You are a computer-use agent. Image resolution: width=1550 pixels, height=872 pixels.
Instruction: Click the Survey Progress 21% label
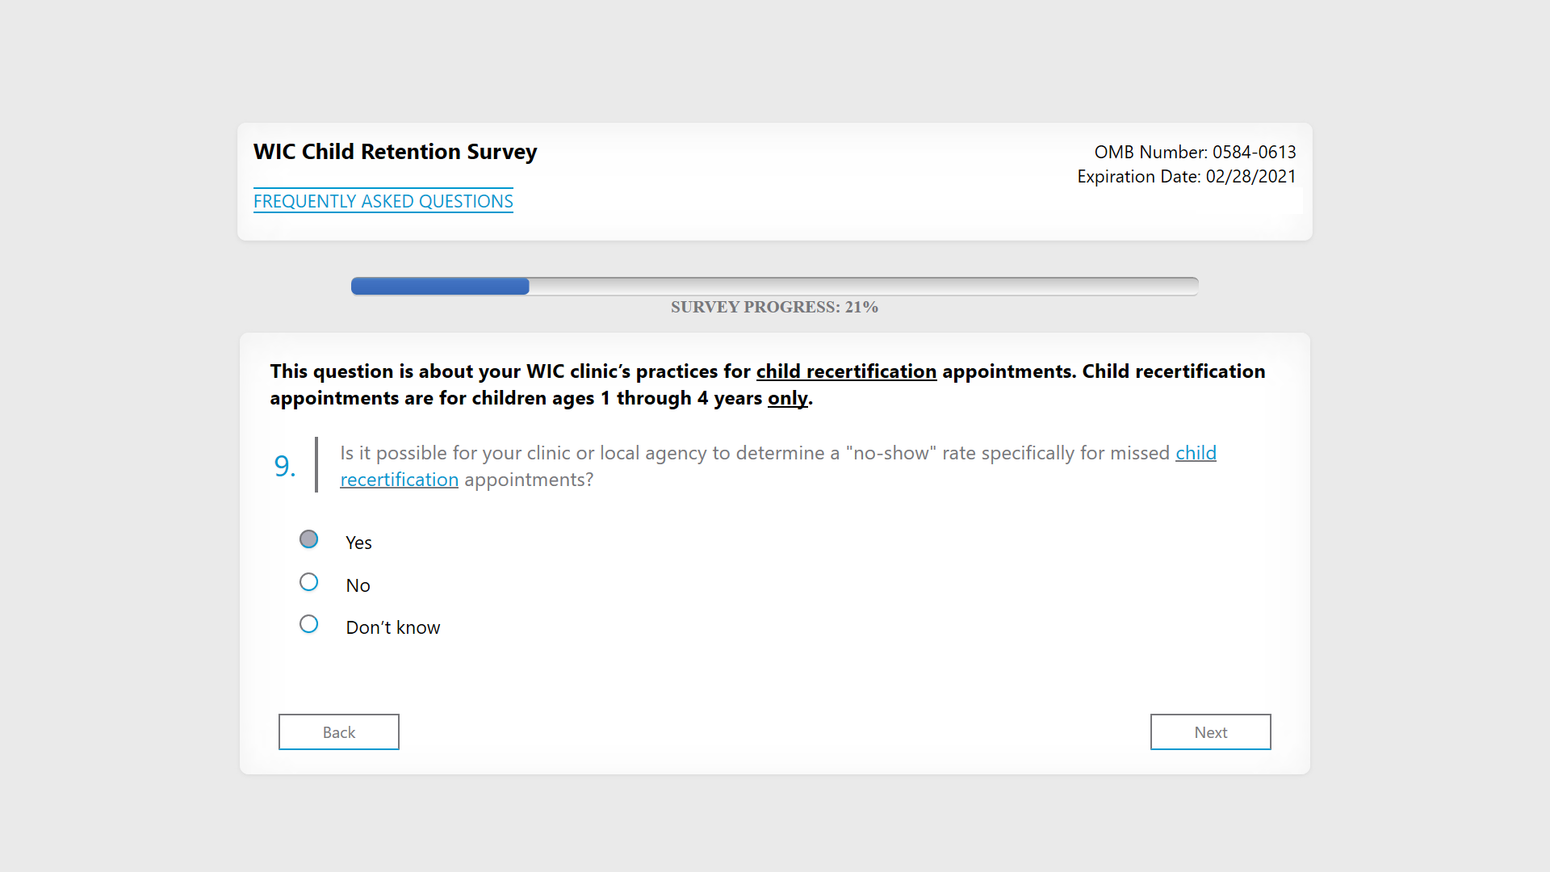click(774, 307)
